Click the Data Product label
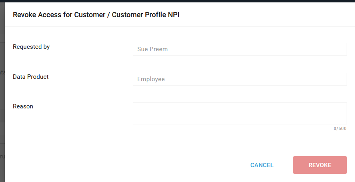The height and width of the screenshot is (182, 355). click(30, 77)
